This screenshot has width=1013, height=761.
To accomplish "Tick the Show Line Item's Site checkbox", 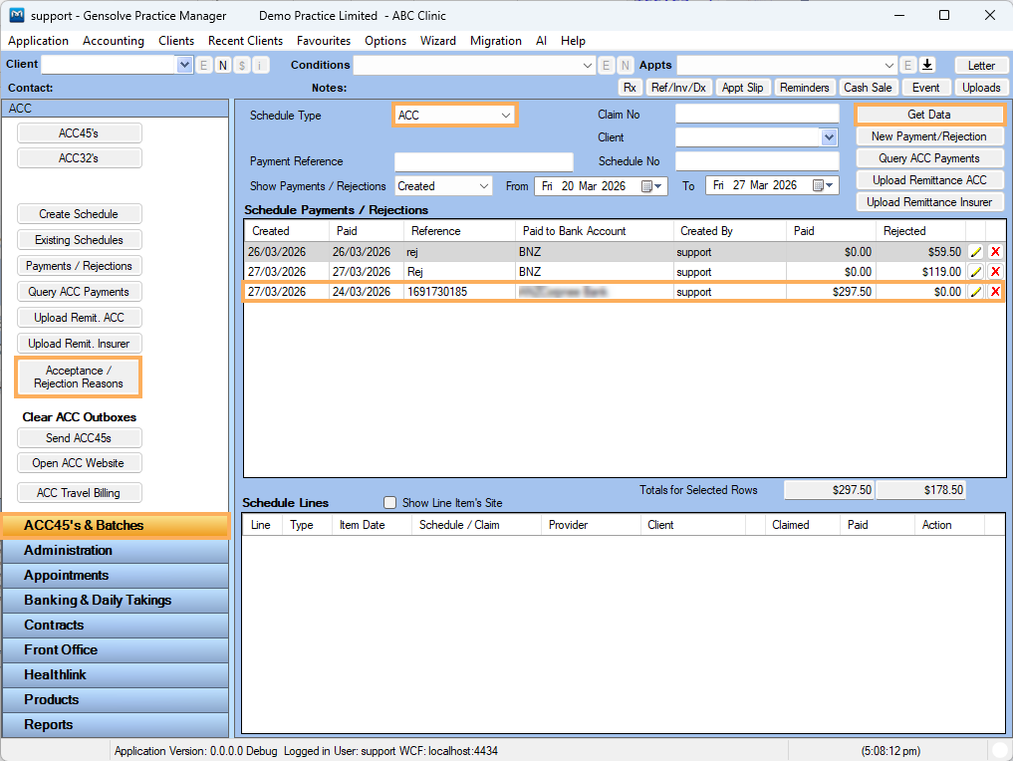I will point(389,503).
